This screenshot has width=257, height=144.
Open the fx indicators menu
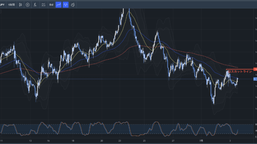point(35,5)
